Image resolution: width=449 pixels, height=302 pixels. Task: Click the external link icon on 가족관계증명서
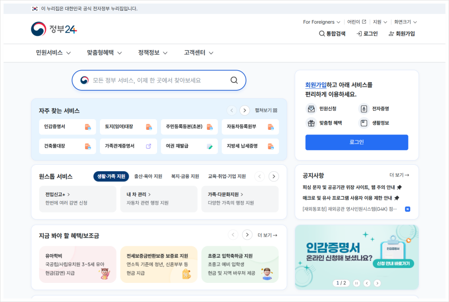148,146
